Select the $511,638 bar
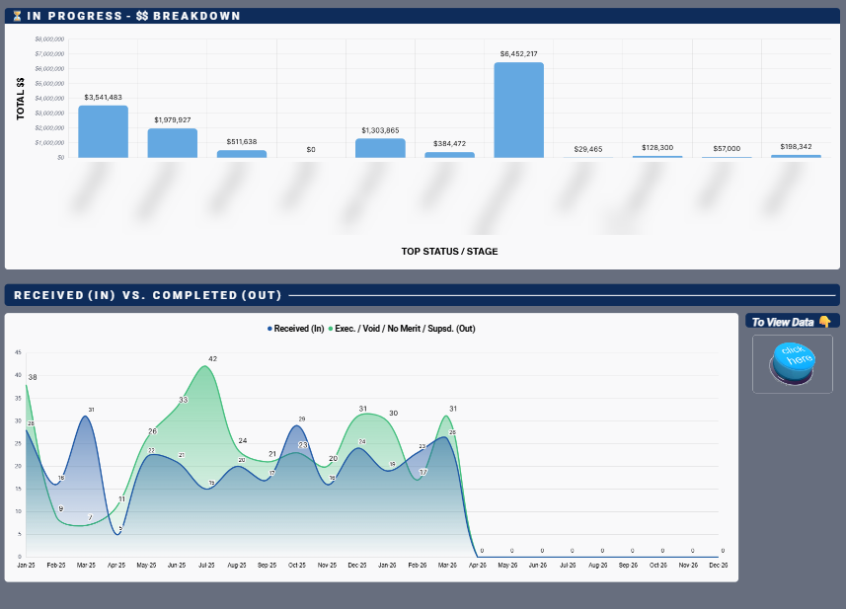This screenshot has height=609, width=846. (x=241, y=154)
